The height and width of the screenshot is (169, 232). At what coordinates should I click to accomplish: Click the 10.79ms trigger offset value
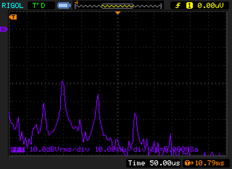210,163
